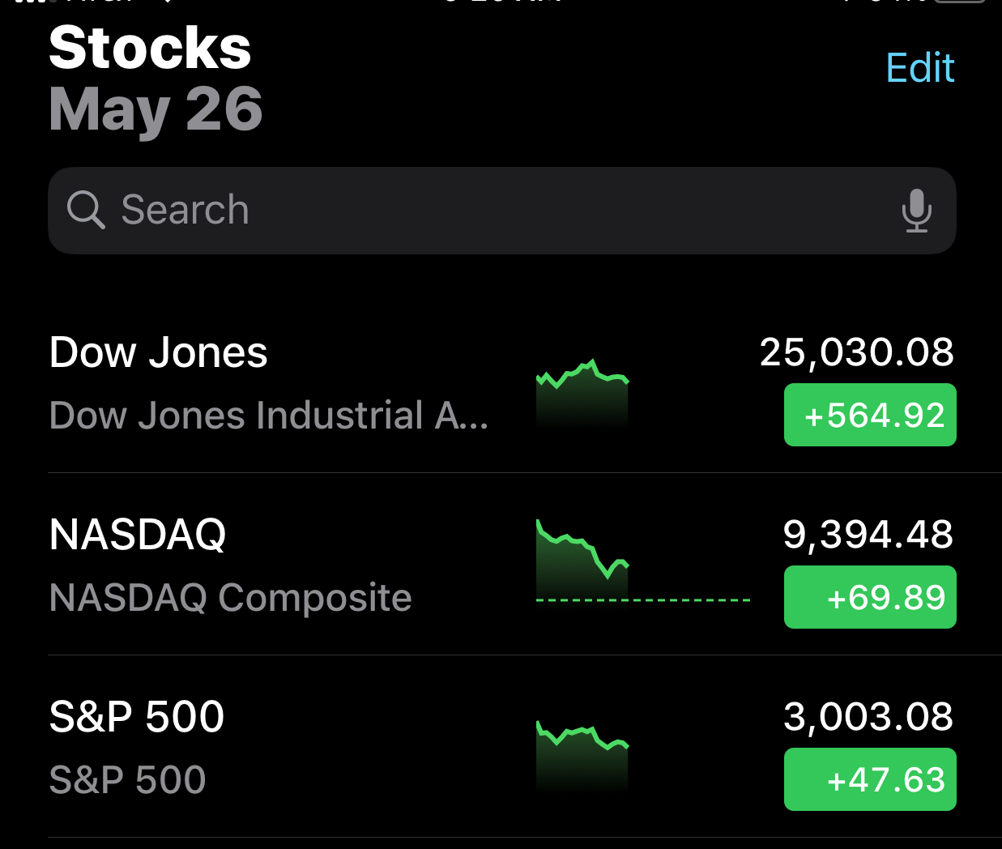Select the S&P 500 ticker name
The image size is (1002, 849).
[137, 717]
